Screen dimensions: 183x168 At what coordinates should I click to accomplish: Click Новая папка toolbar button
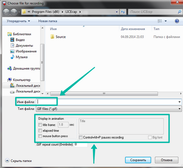(48, 21)
